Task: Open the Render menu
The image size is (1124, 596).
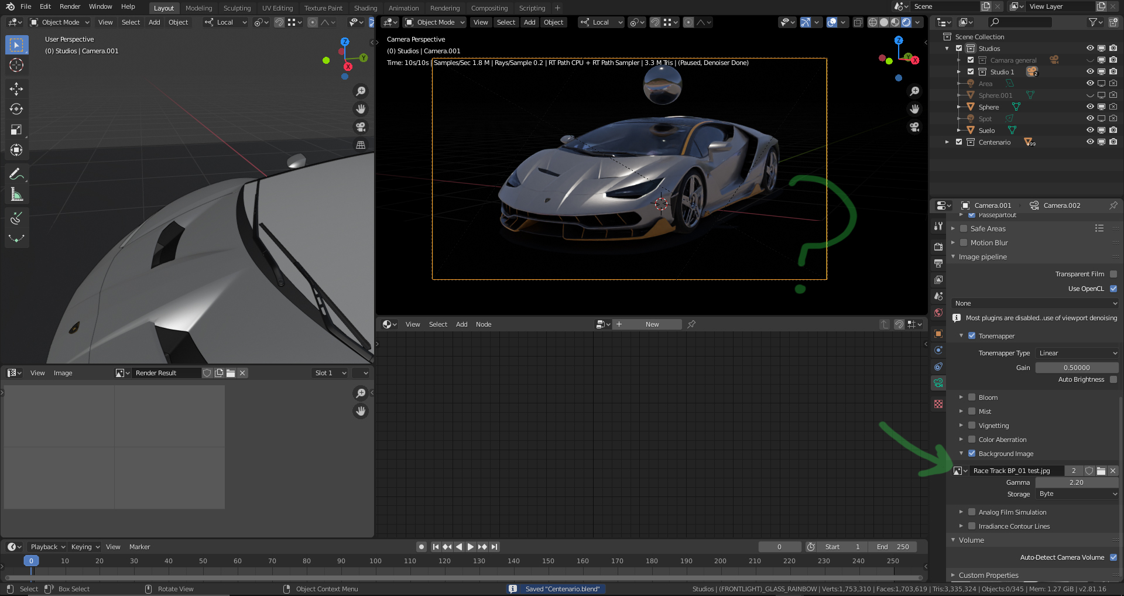Action: tap(70, 6)
